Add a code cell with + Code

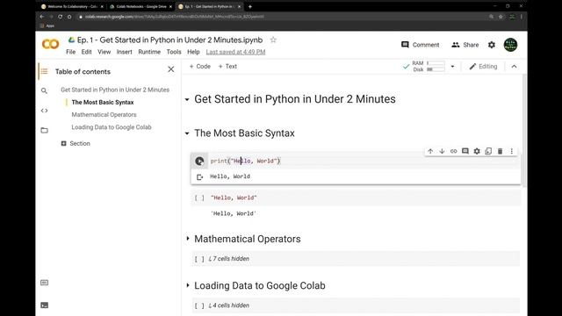199,67
